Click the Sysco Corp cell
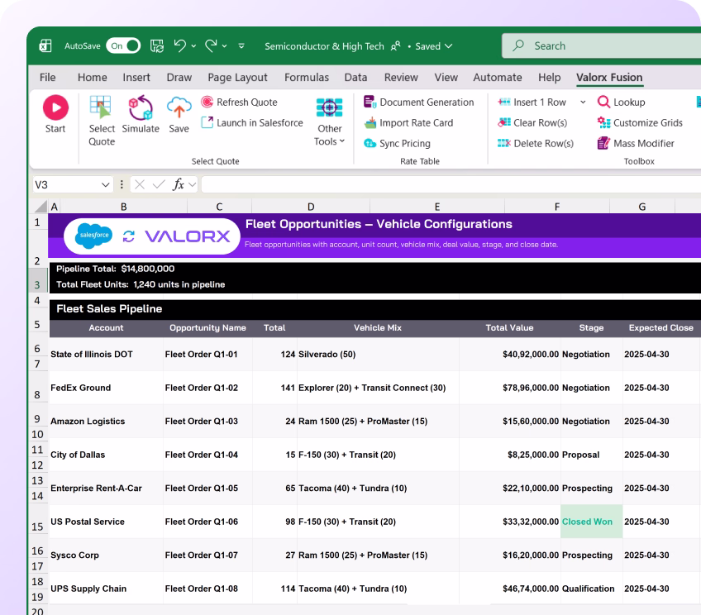The width and height of the screenshot is (701, 615). click(106, 555)
